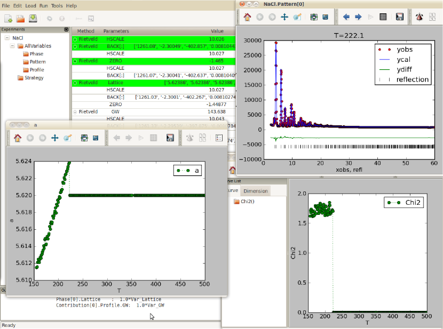Open the Tools menu
The height and width of the screenshot is (329, 443).
[57, 6]
